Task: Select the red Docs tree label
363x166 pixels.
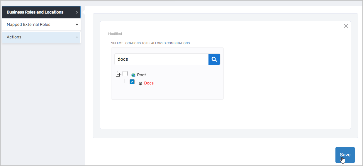Action: 149,83
